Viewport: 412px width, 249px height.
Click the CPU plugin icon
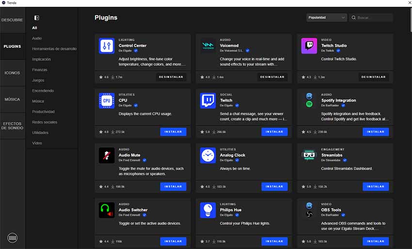coord(107,101)
